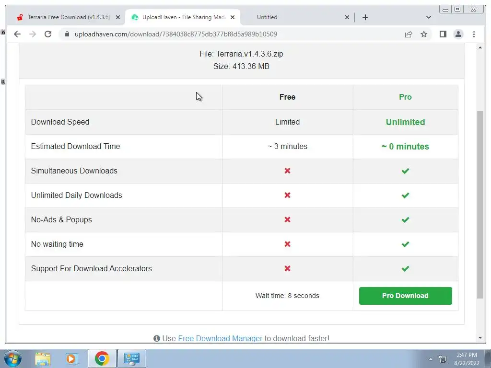Show hidden system tray icons
This screenshot has width=491, height=368.
[431, 359]
